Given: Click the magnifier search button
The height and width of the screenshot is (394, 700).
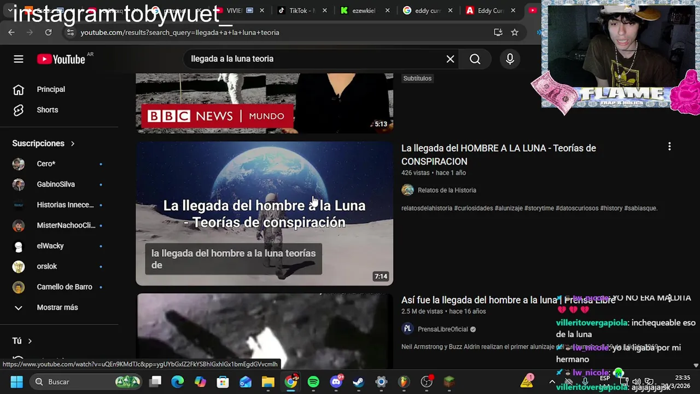Looking at the screenshot, I should (x=475, y=59).
